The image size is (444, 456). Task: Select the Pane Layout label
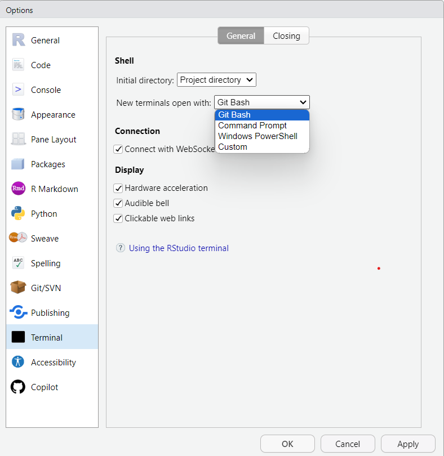[x=54, y=140]
